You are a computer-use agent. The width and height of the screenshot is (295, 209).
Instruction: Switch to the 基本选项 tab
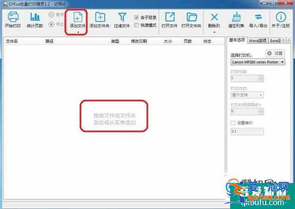(237, 40)
